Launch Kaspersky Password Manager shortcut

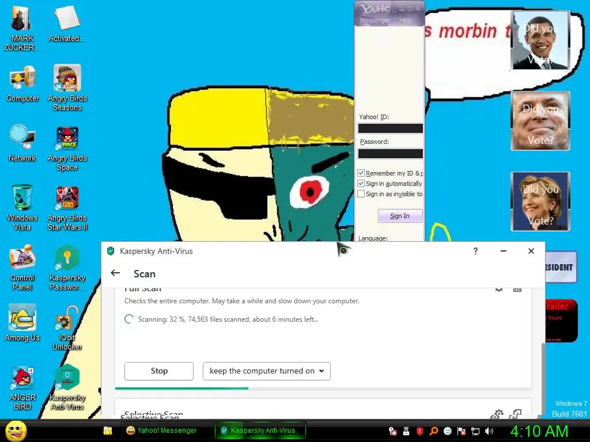pyautogui.click(x=67, y=267)
